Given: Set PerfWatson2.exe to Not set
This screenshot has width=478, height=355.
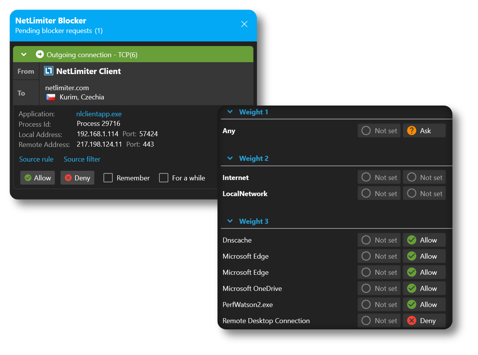Looking at the screenshot, I should tap(379, 304).
